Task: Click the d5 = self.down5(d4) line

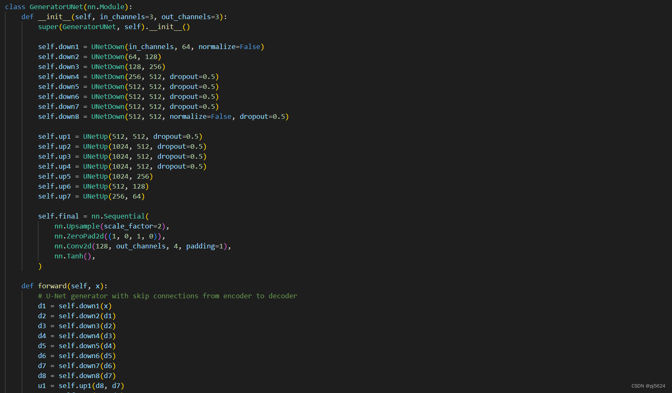Action: click(77, 346)
